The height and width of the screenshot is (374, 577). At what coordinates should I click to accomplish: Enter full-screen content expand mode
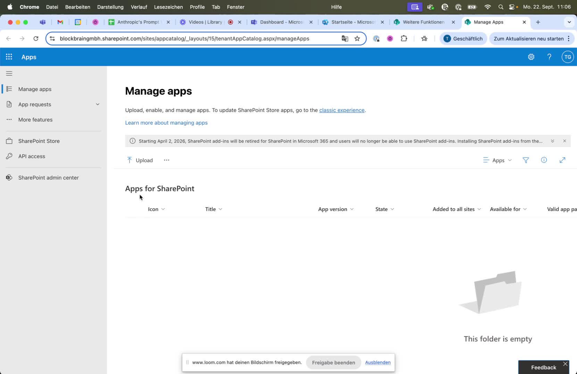point(562,160)
